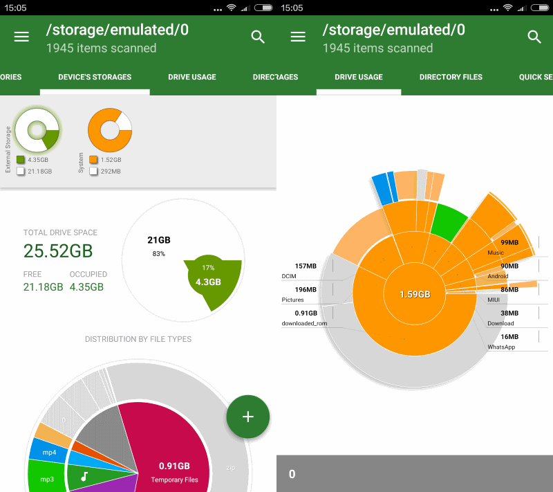The image size is (553, 492).
Task: Tap the search icon on right screen
Action: [534, 37]
